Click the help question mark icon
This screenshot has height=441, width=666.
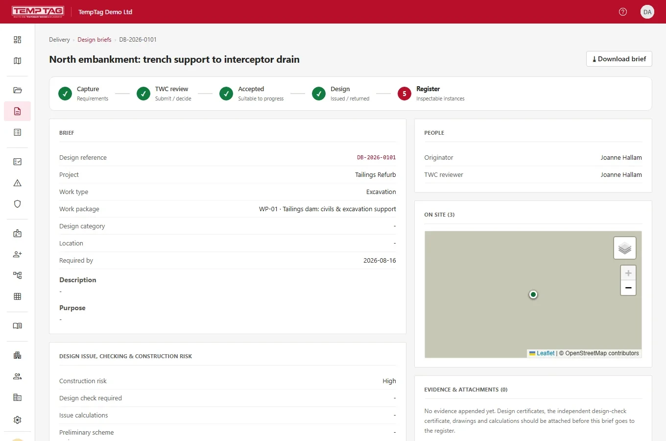pyautogui.click(x=623, y=12)
